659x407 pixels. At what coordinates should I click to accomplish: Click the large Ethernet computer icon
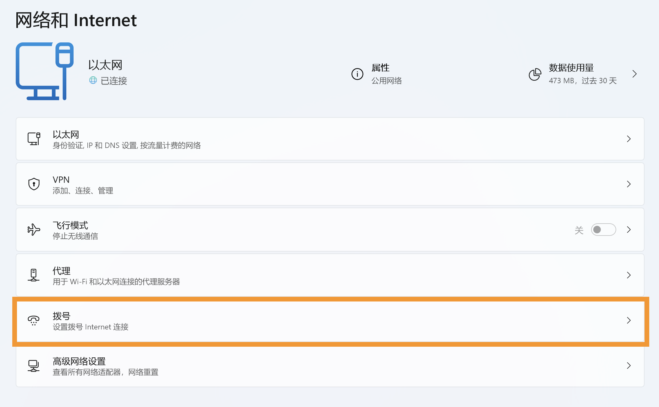point(45,71)
